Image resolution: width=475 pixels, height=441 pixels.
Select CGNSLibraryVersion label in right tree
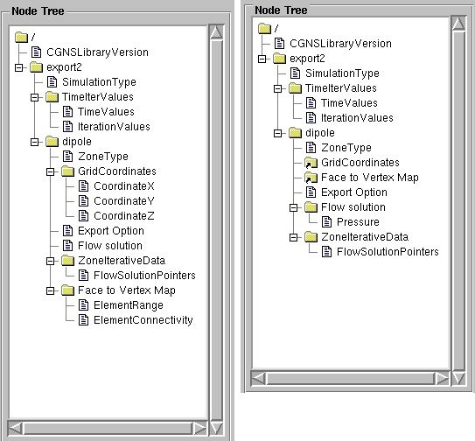click(340, 44)
